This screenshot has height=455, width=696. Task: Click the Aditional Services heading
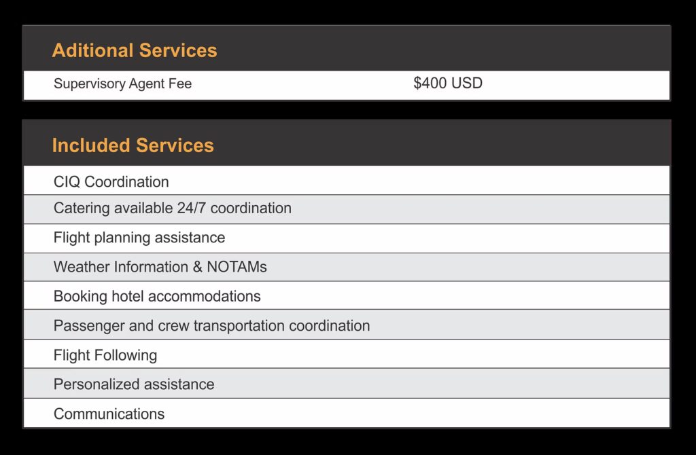(x=135, y=50)
